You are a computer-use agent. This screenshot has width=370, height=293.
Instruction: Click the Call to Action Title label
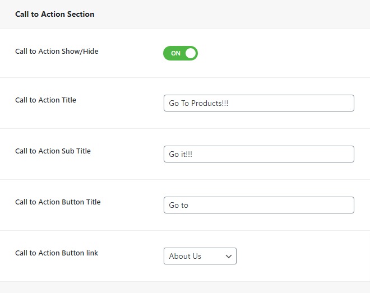(45, 100)
